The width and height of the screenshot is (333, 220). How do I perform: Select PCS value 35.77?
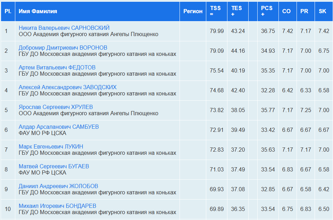268,110
